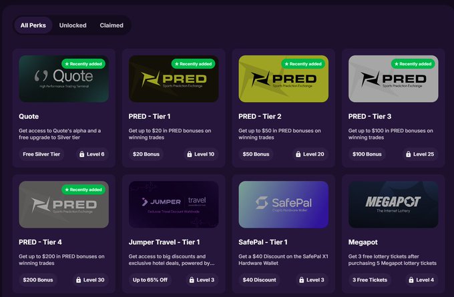Viewport: 454px width, 297px height.
Task: Click description 'Get access to big discounts'
Action: pyautogui.click(x=172, y=260)
